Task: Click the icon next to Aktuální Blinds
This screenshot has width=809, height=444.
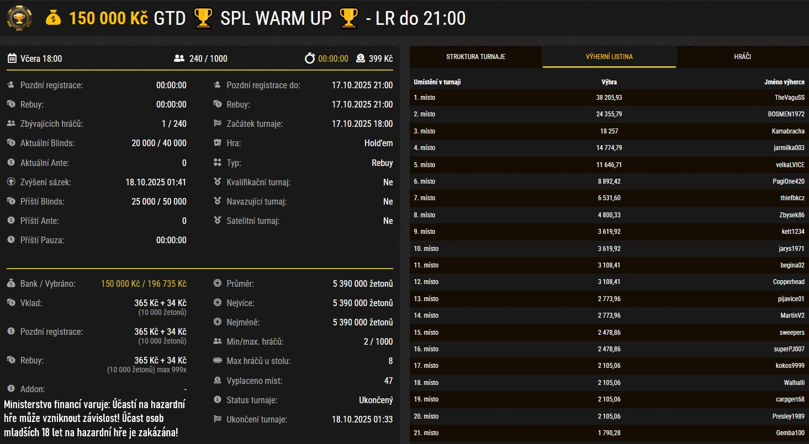Action: 11,143
